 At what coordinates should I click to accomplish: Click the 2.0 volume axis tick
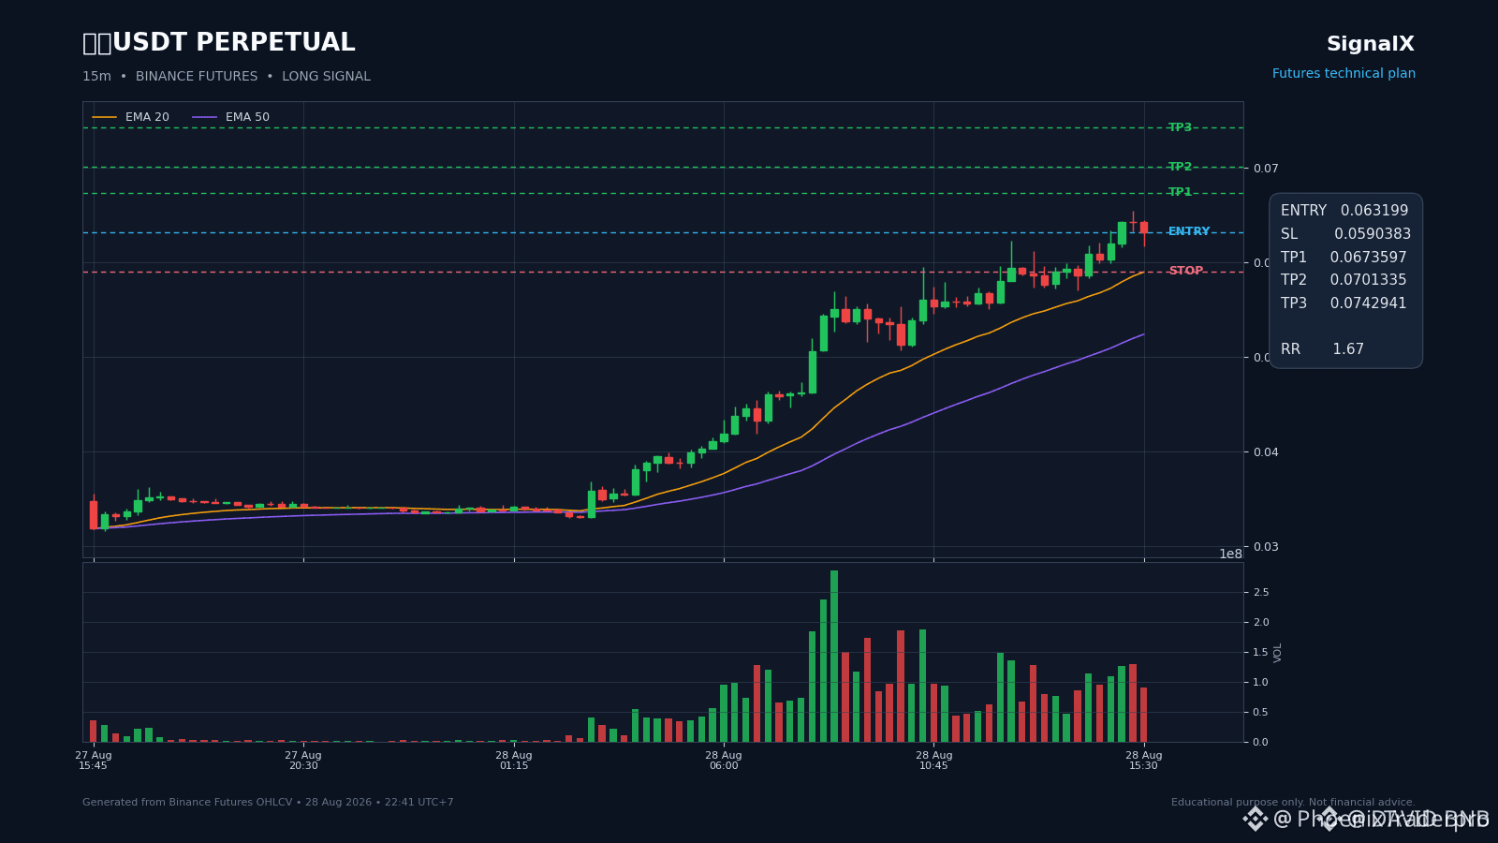(x=1261, y=622)
